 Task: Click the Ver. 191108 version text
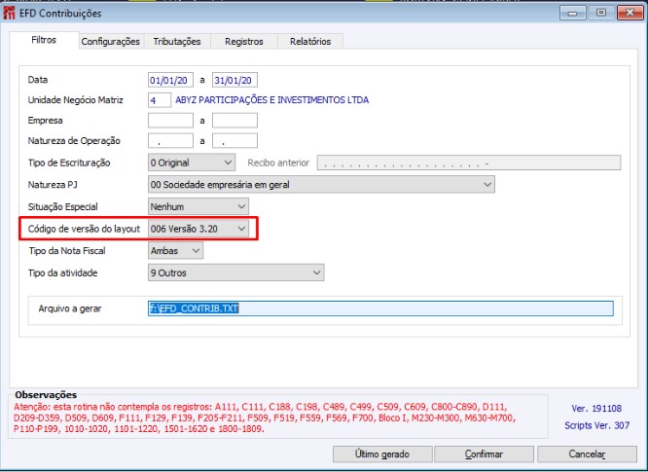[x=596, y=409]
